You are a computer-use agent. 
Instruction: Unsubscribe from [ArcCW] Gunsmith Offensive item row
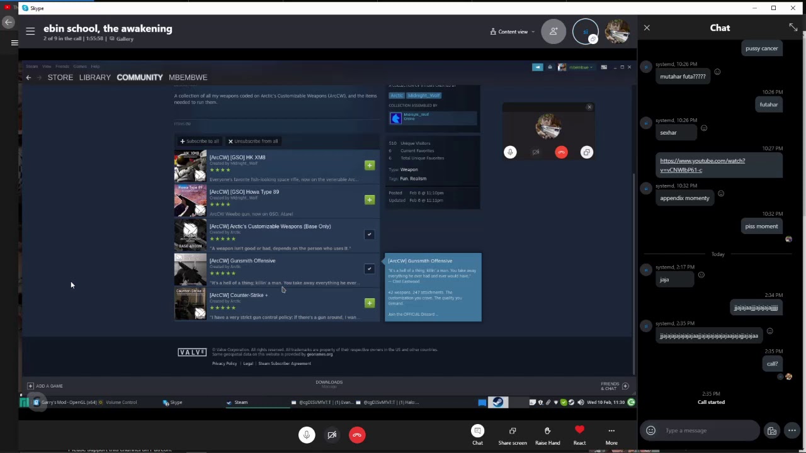(370, 269)
